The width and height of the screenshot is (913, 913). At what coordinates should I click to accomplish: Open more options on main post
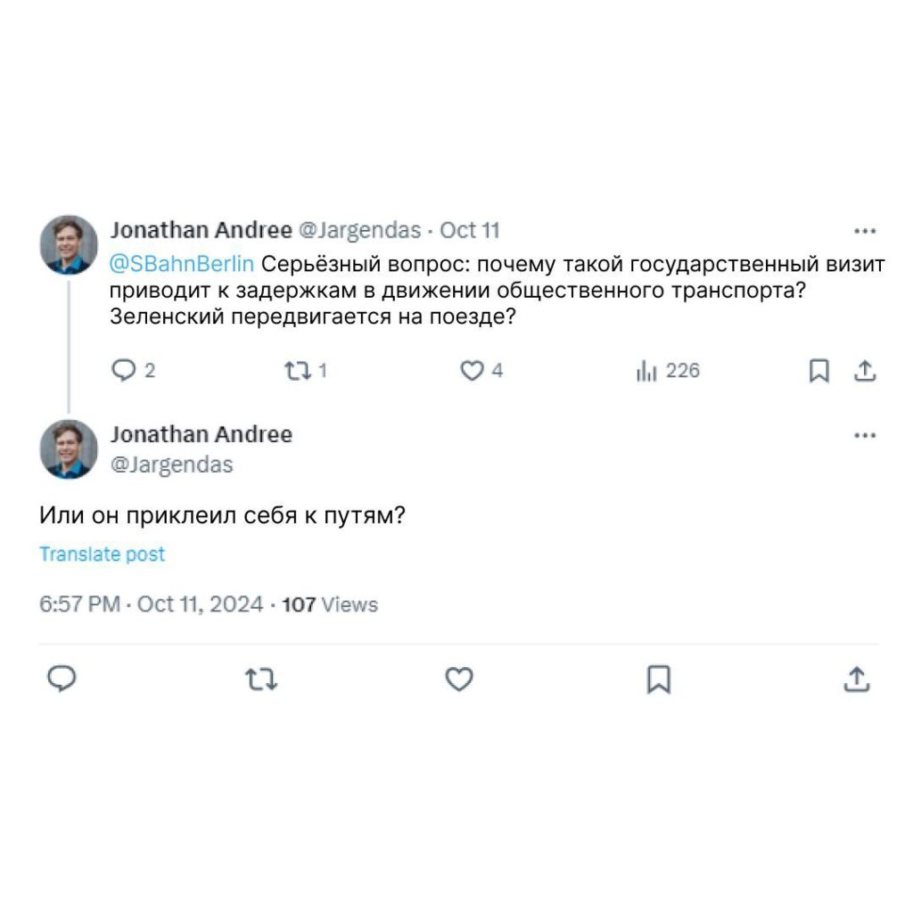click(864, 436)
